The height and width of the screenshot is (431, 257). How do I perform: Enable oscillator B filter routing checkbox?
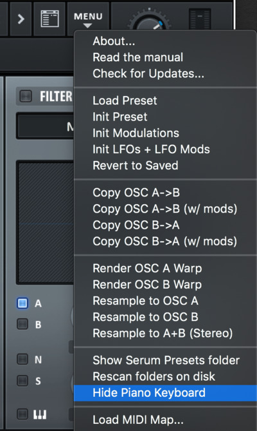pos(22,324)
